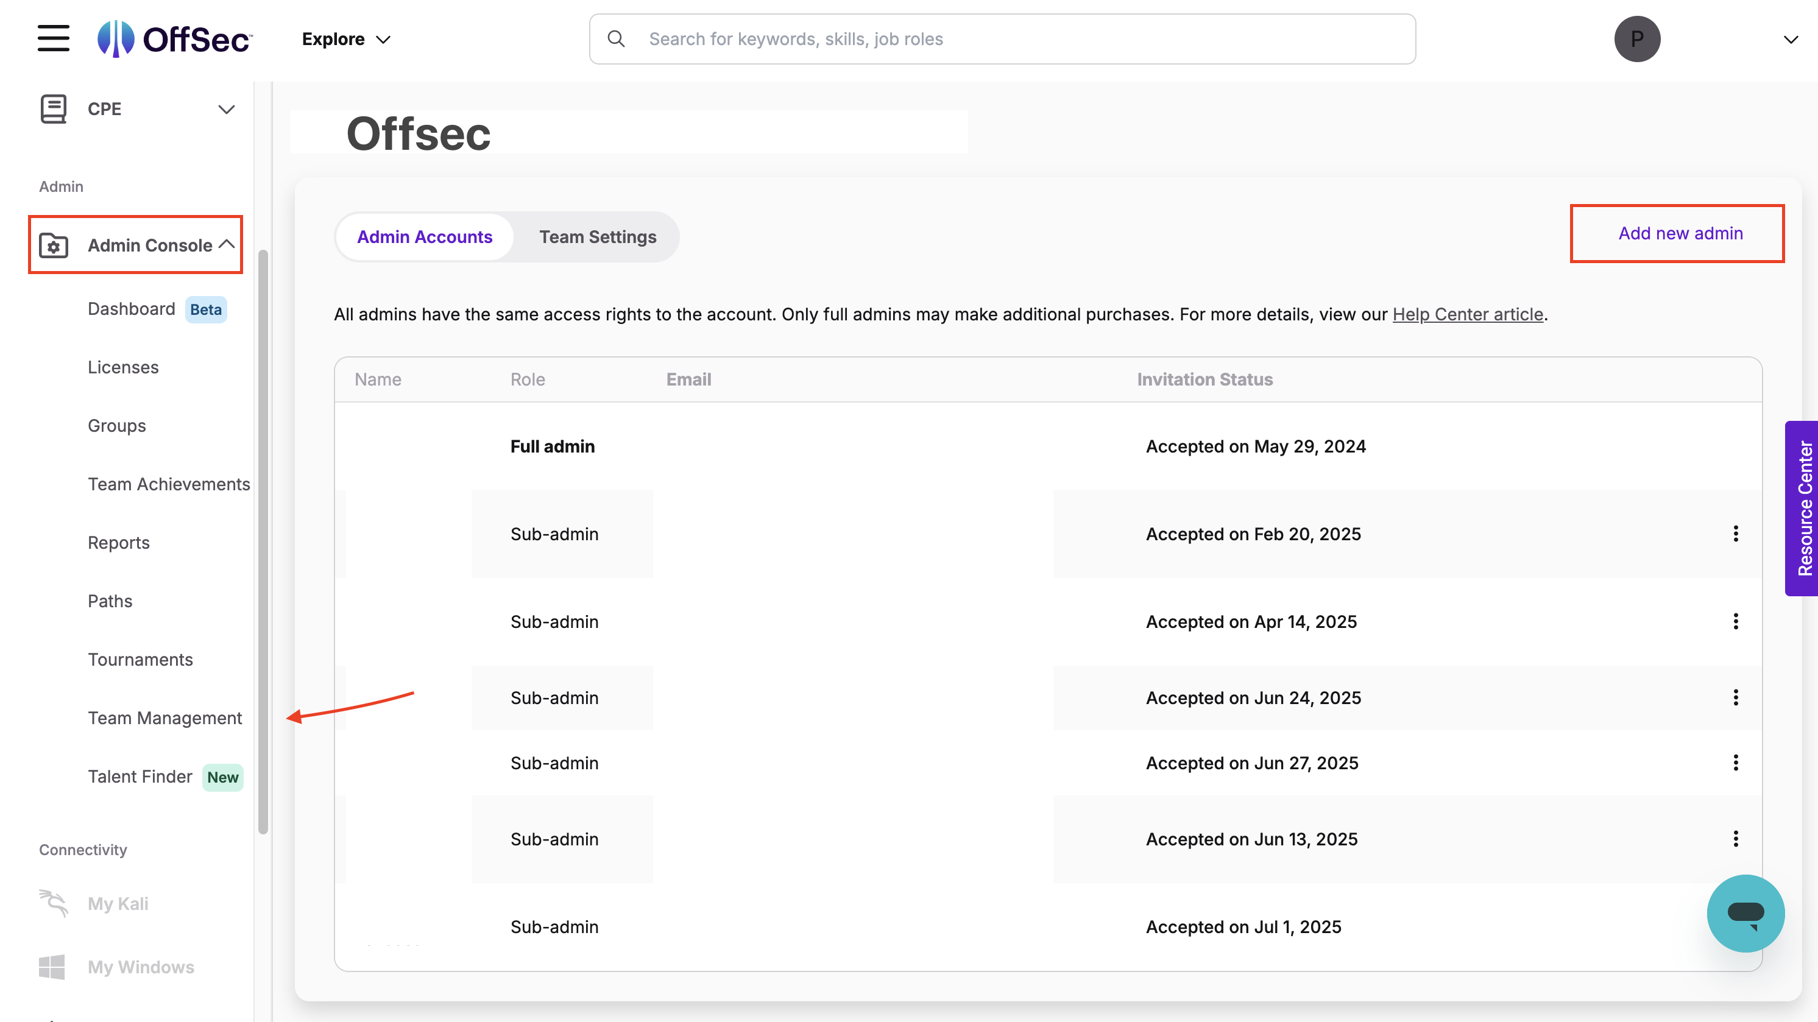Switch to the Team Settings tab
Image resolution: width=1818 pixels, height=1022 pixels.
597,237
